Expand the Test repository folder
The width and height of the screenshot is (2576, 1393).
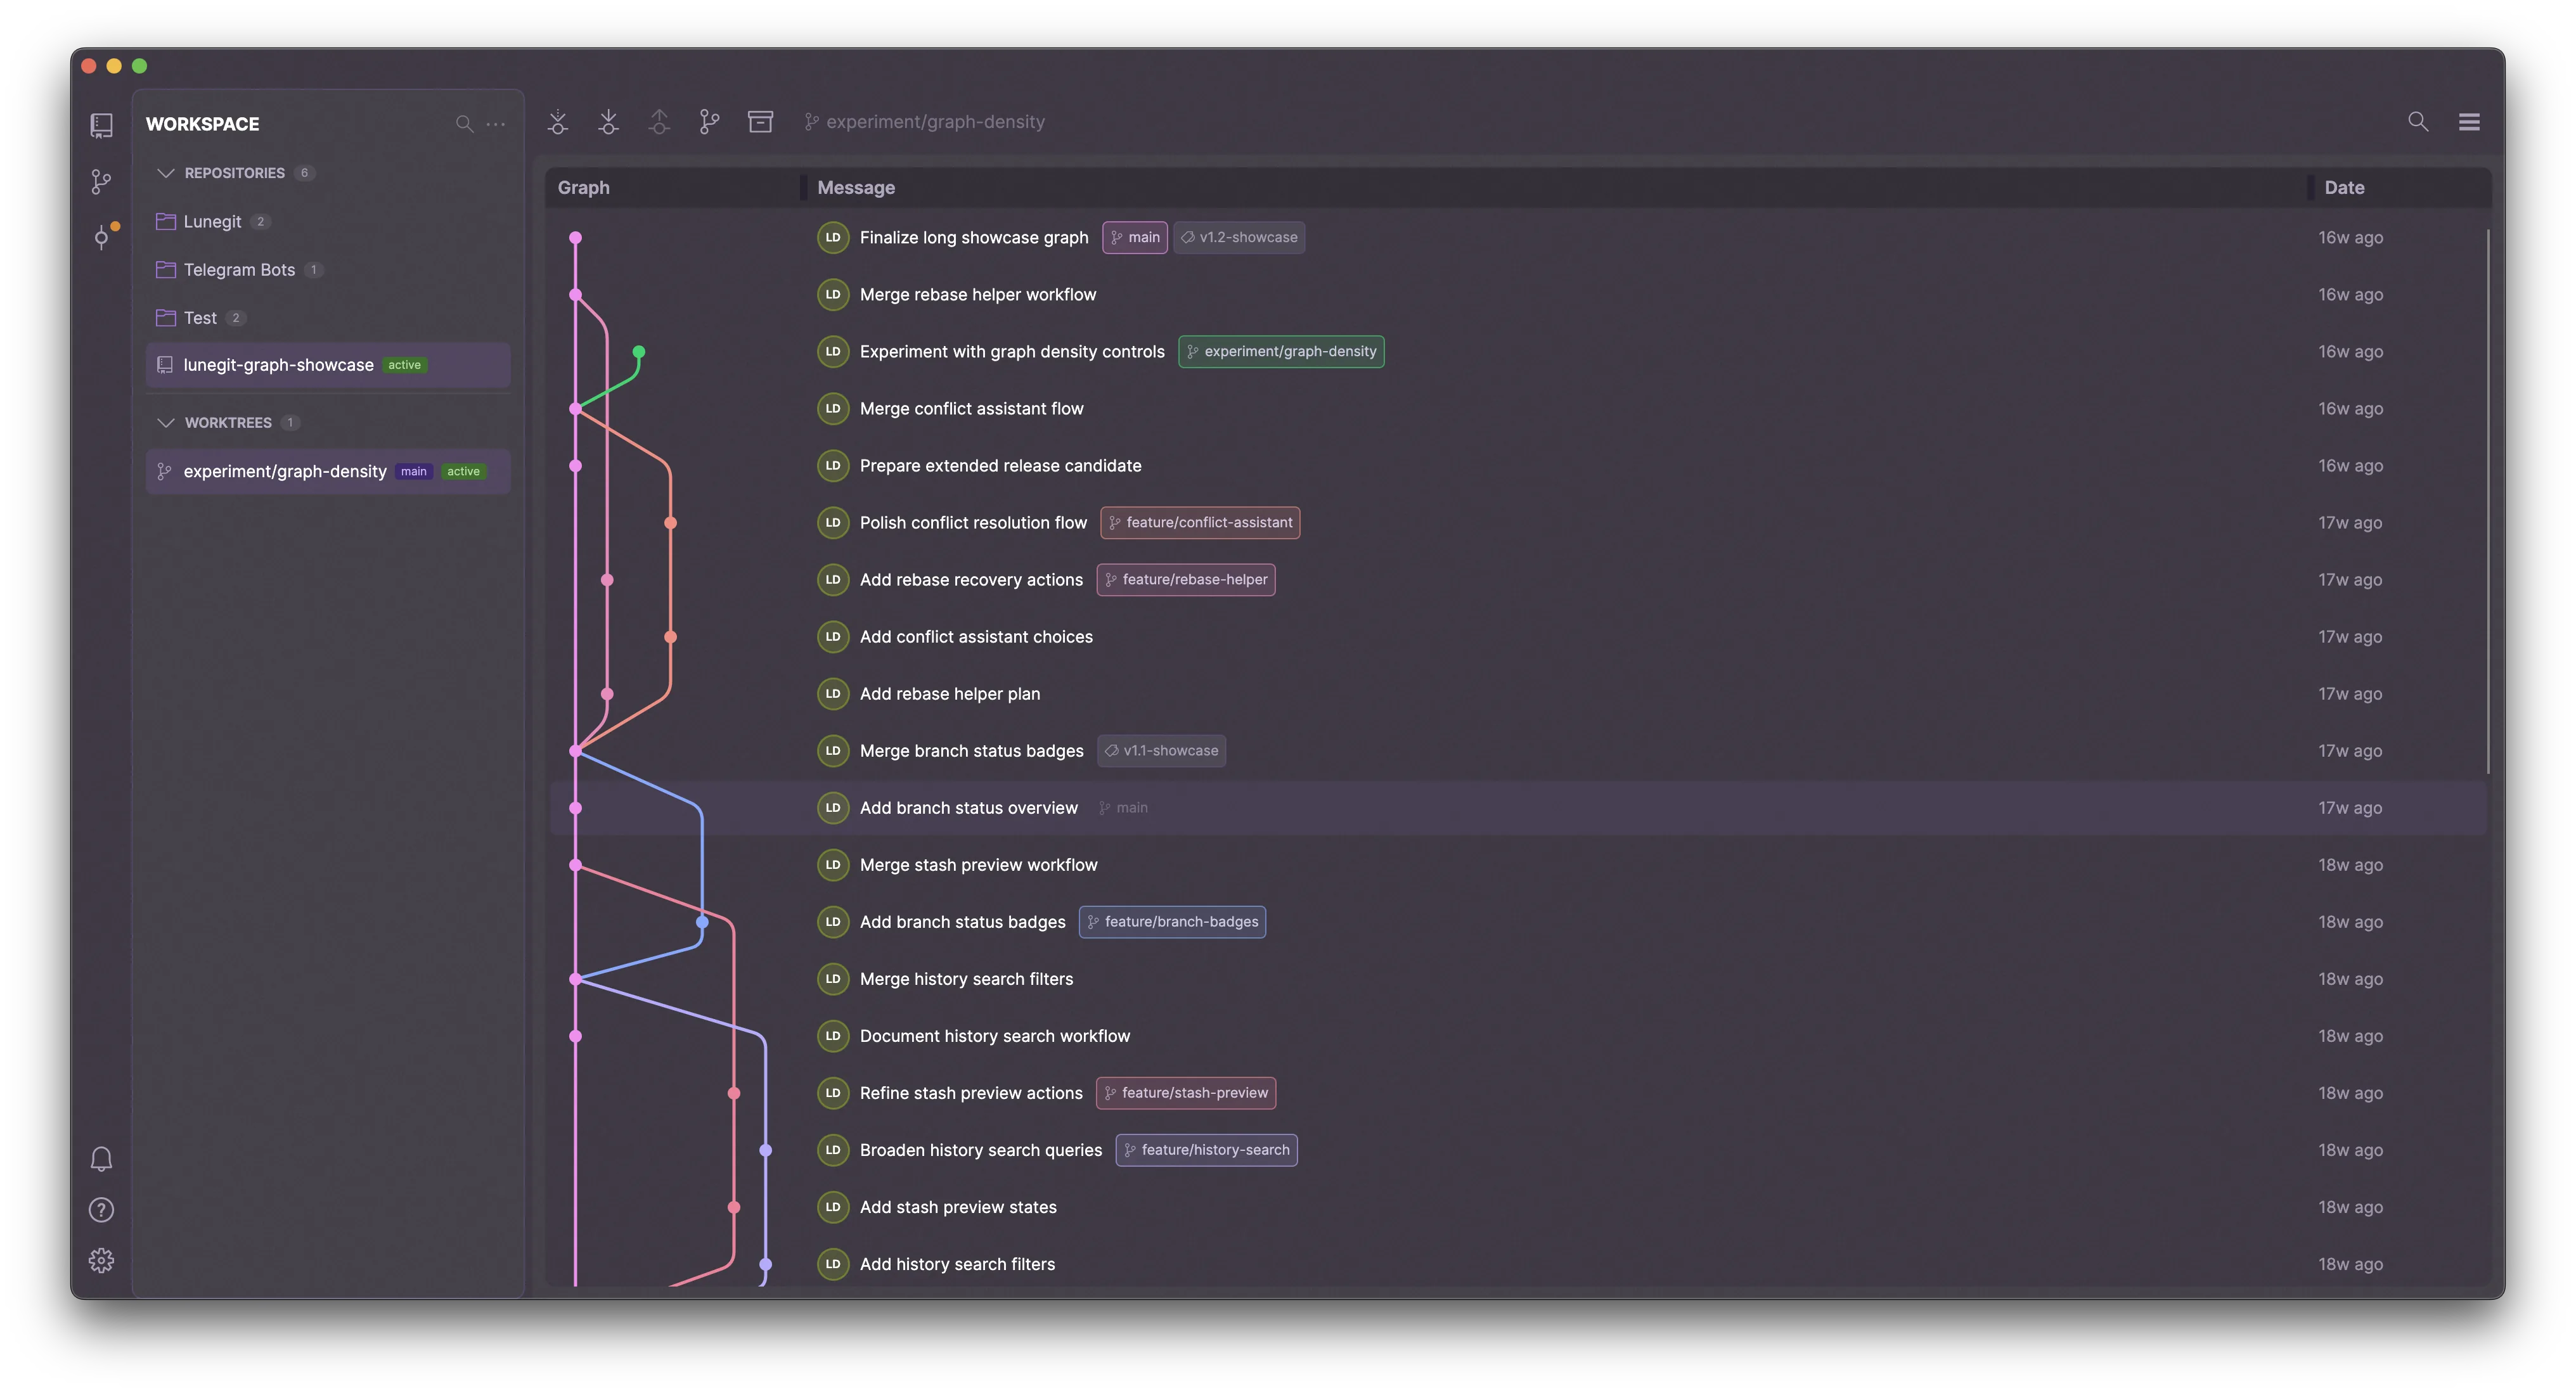click(x=328, y=318)
